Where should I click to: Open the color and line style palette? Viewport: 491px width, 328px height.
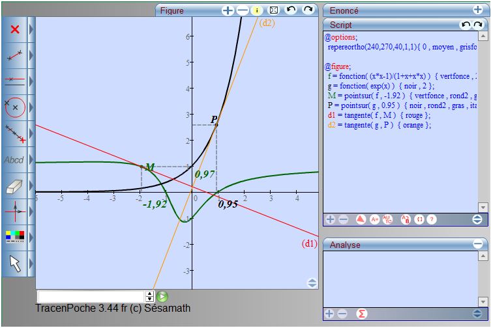point(15,236)
